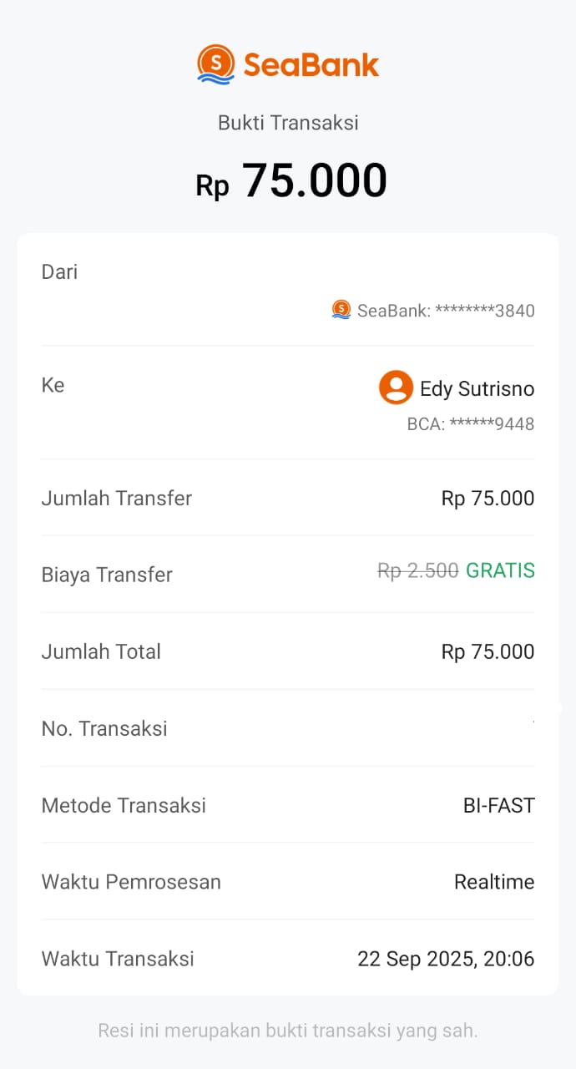576x1069 pixels.
Task: Select the SeaBank source account number
Action: pyautogui.click(x=446, y=311)
